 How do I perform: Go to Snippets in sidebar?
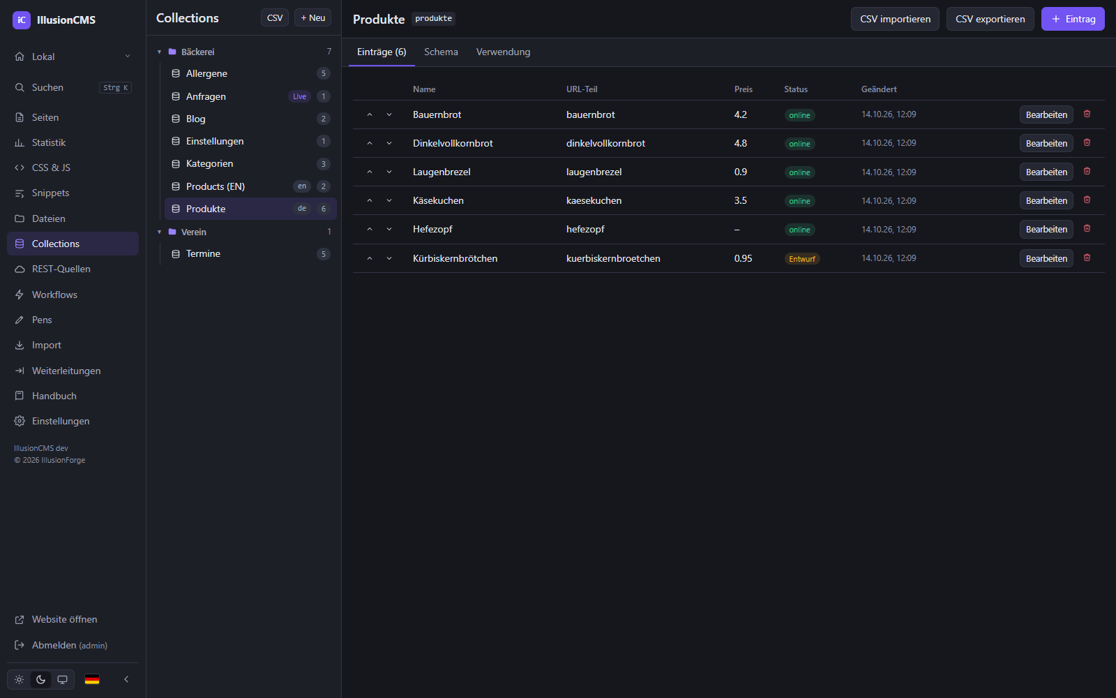tap(73, 193)
